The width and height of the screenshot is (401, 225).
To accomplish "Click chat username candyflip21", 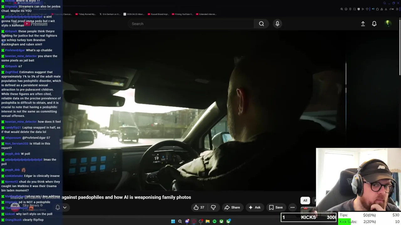I will 13,127.
